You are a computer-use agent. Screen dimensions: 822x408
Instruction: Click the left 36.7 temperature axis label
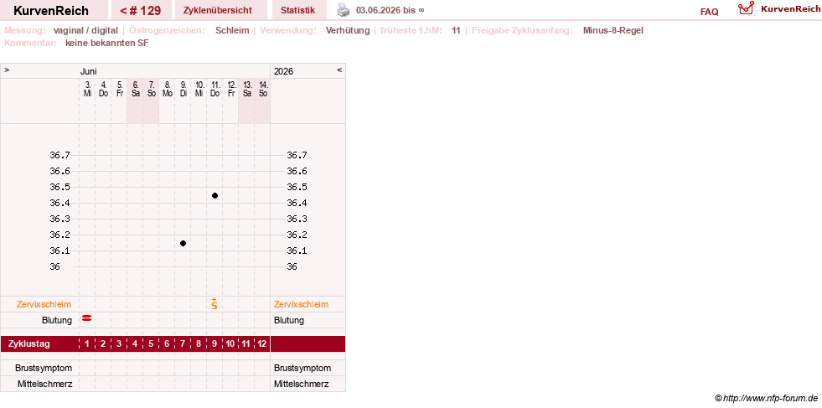tap(59, 155)
